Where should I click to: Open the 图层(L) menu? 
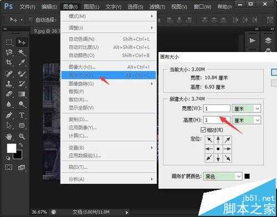91,7
